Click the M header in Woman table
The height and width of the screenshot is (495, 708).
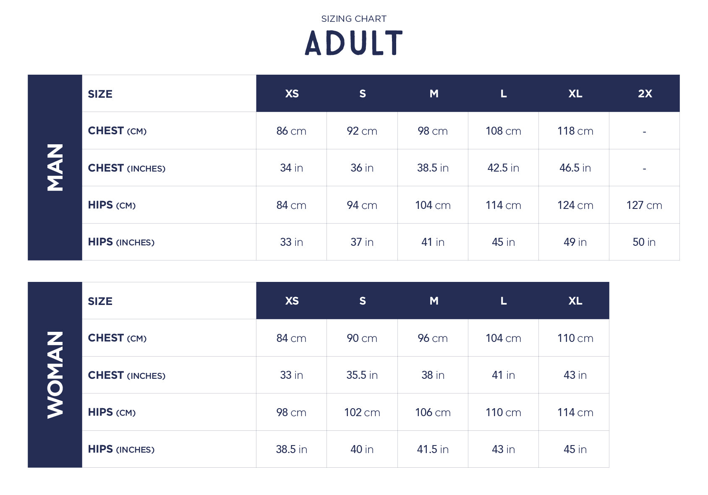coord(434,301)
